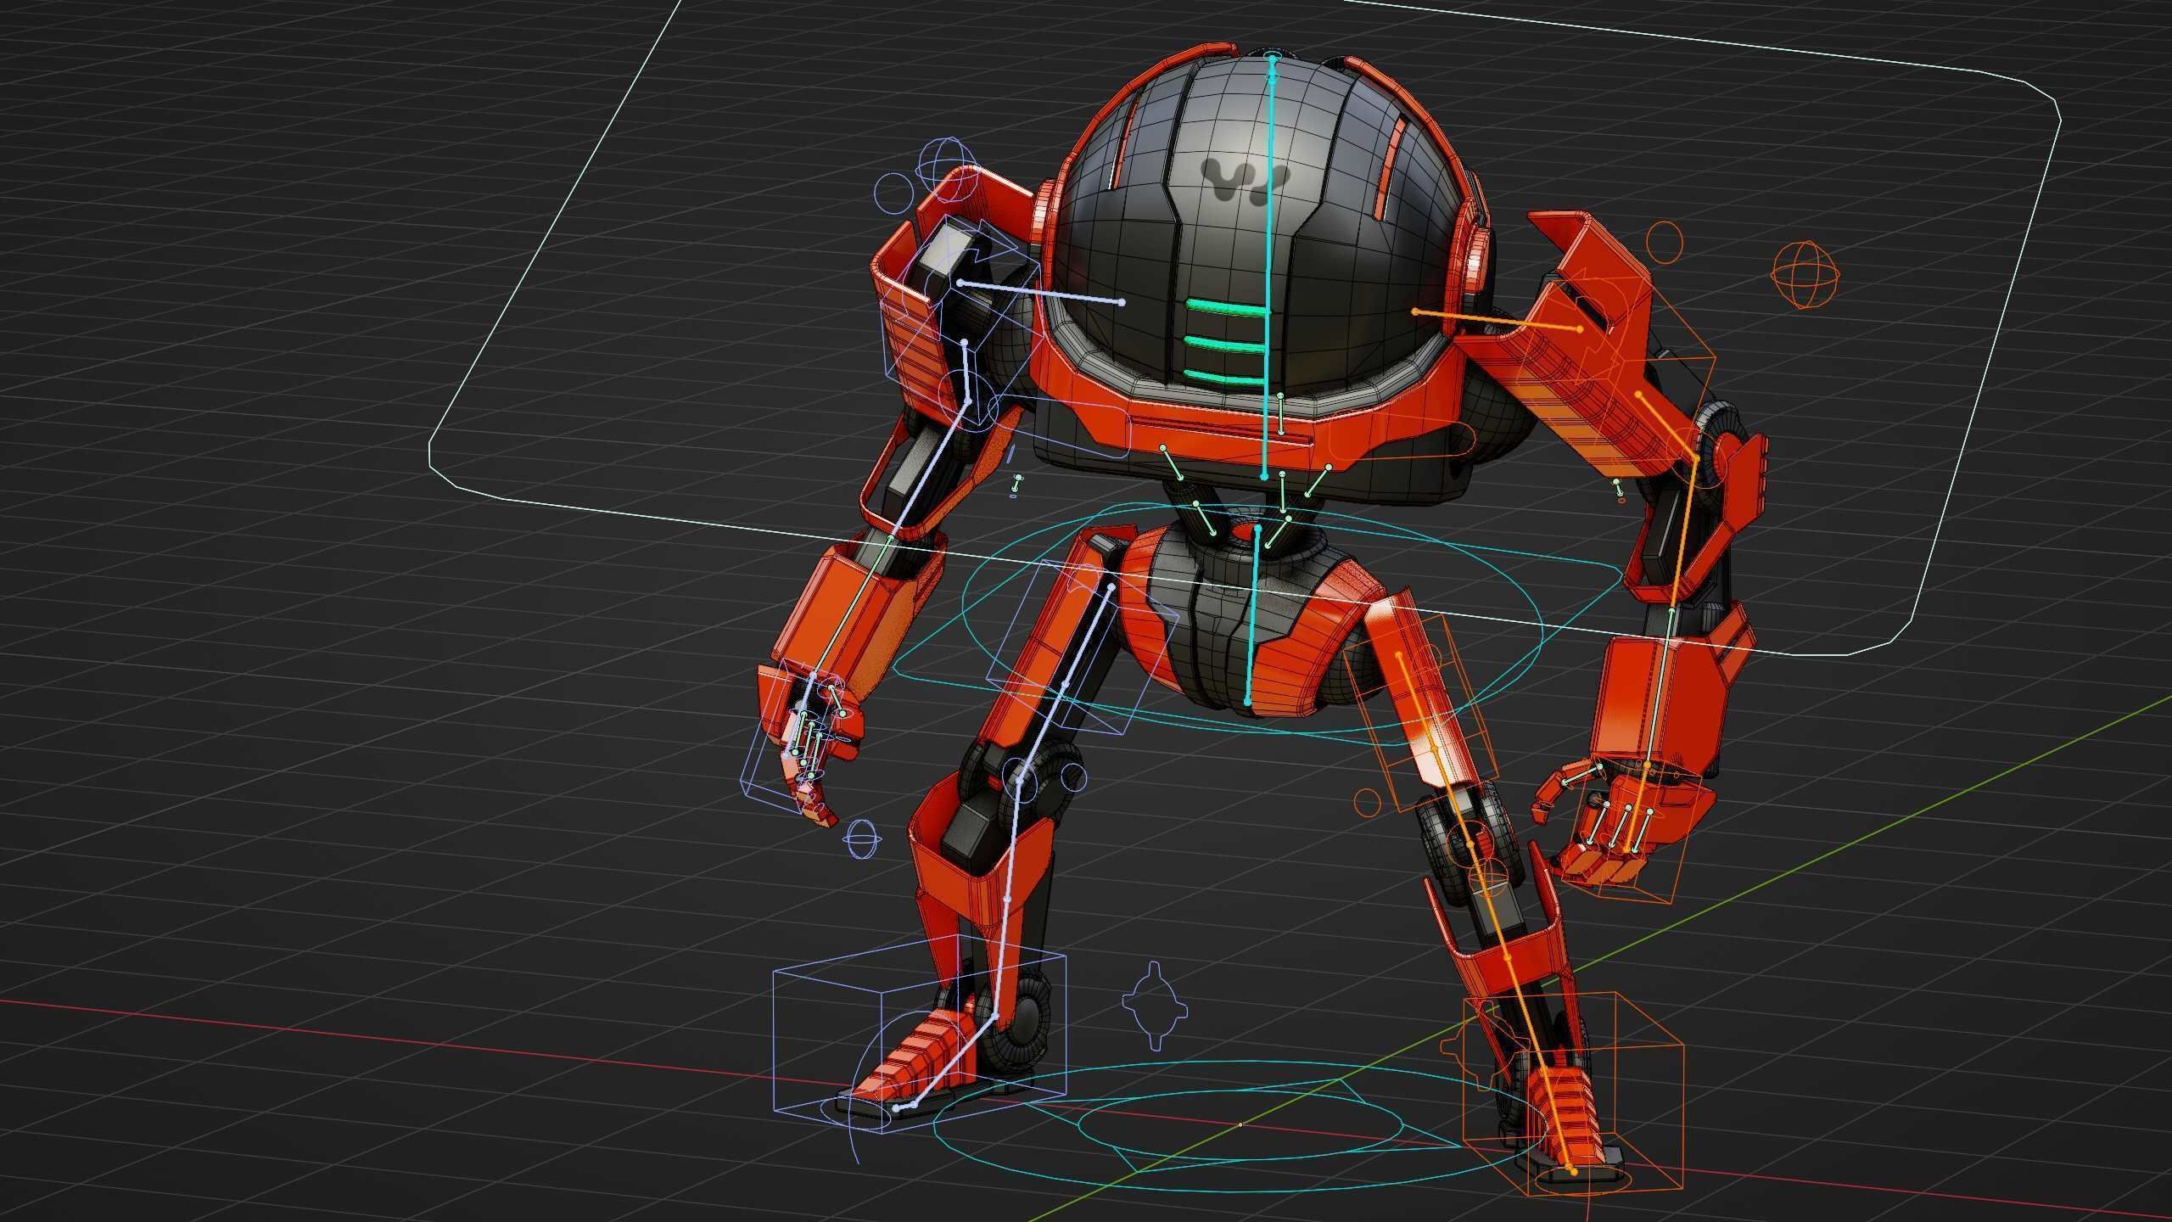Image resolution: width=2172 pixels, height=1222 pixels.
Task: Select the cyan pelvis bone in the hip section
Action: (1252, 614)
